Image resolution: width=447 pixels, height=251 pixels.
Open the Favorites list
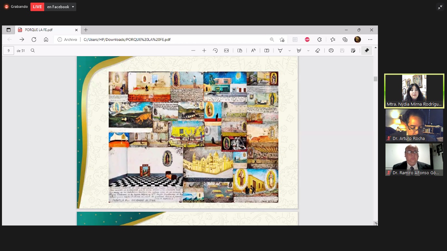(x=333, y=40)
